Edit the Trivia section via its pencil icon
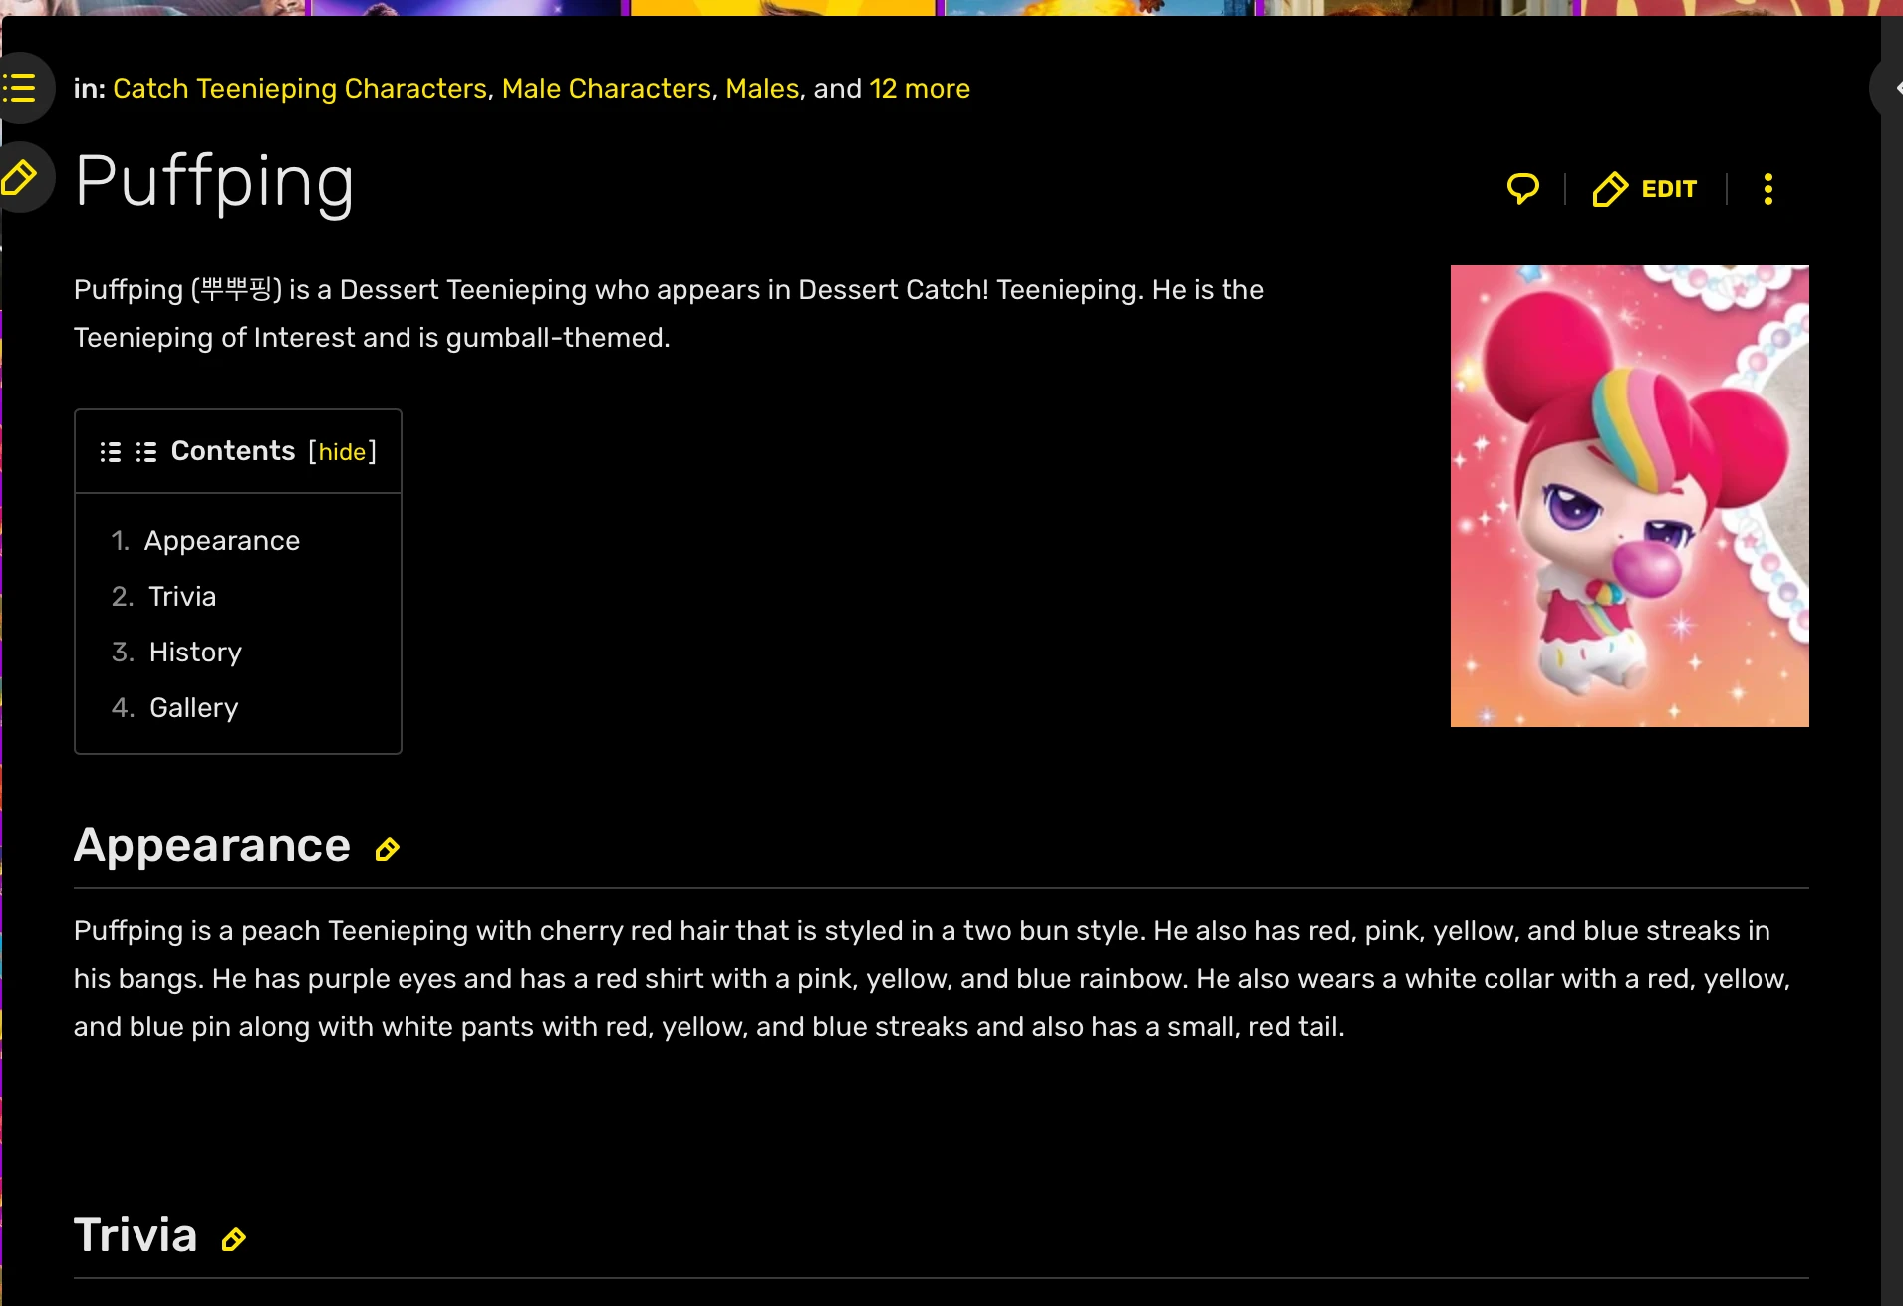Viewport: 1903px width, 1306px height. 233,1239
